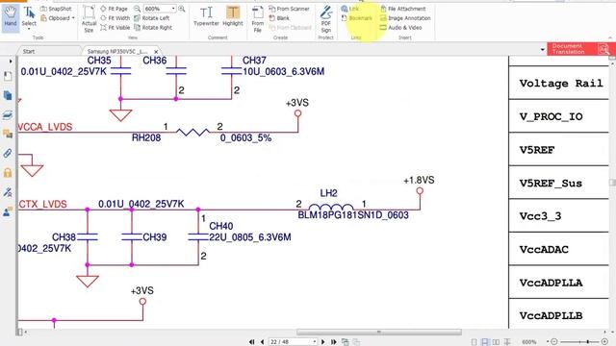Open the Pages thumbnails side panel icon
616x346 pixels.
click(8, 95)
